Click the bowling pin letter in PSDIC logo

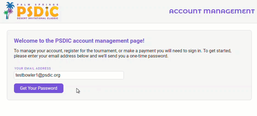point(47,12)
